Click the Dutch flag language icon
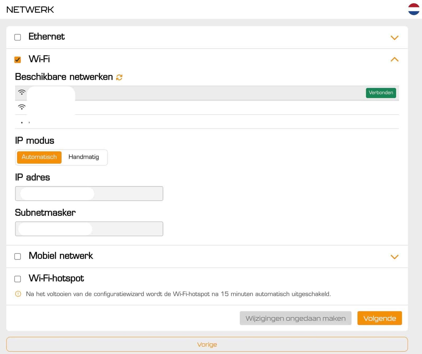Viewport: 422px width, 354px height. pyautogui.click(x=414, y=9)
